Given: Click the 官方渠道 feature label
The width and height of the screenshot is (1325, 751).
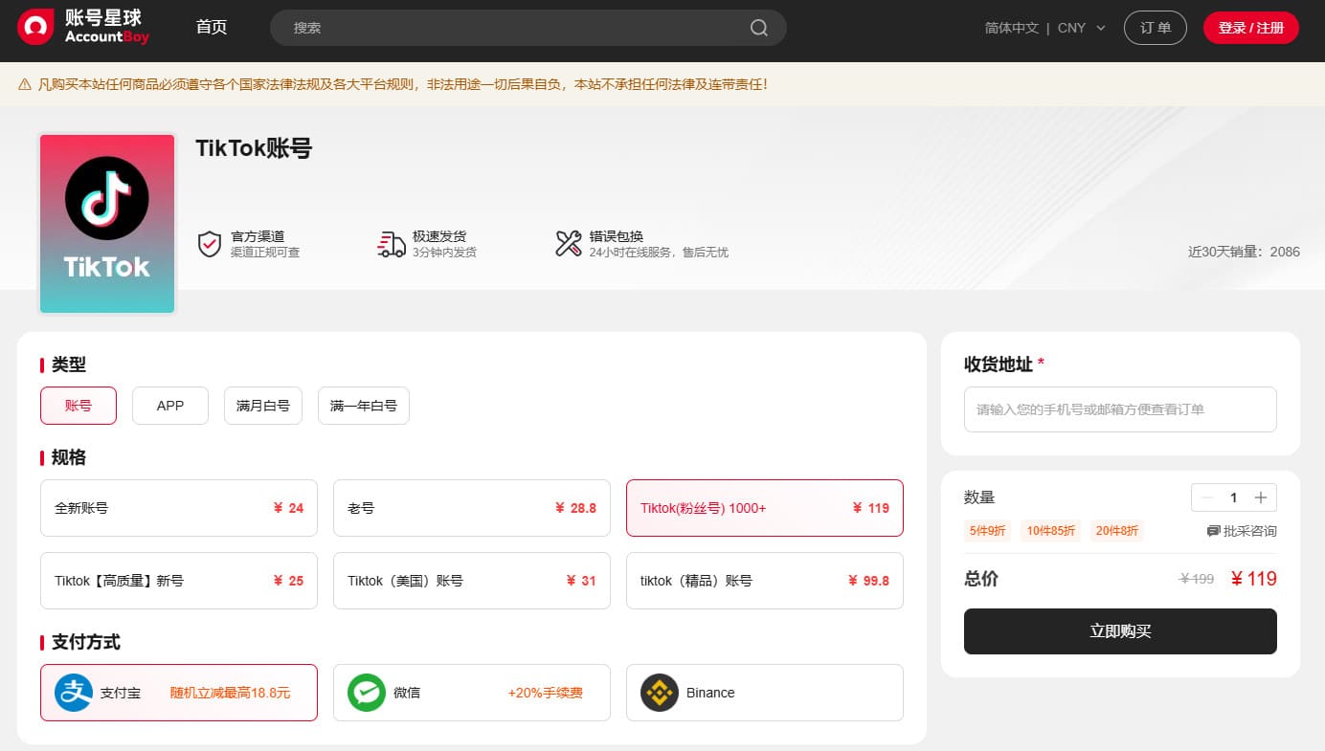Looking at the screenshot, I should pyautogui.click(x=258, y=236).
